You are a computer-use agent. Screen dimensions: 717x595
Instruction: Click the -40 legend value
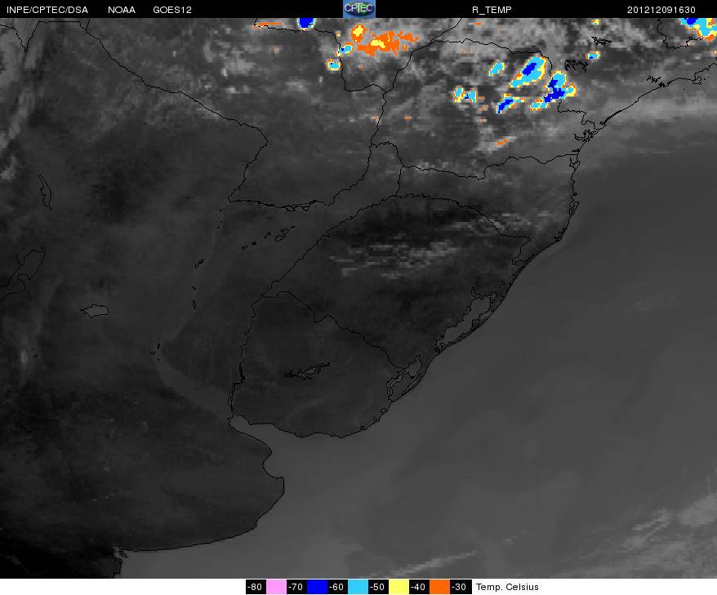[x=418, y=587]
